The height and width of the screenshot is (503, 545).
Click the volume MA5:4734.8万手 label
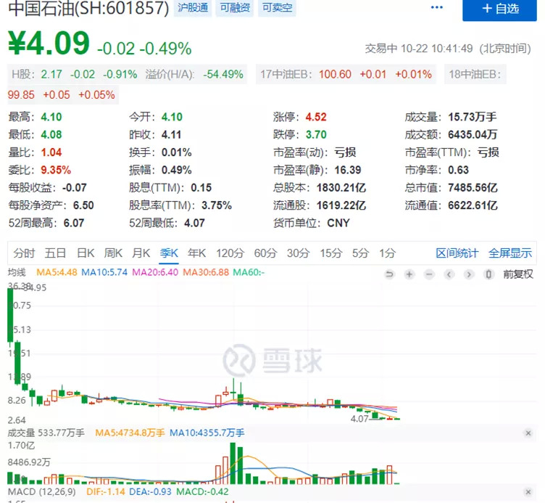pos(130,433)
